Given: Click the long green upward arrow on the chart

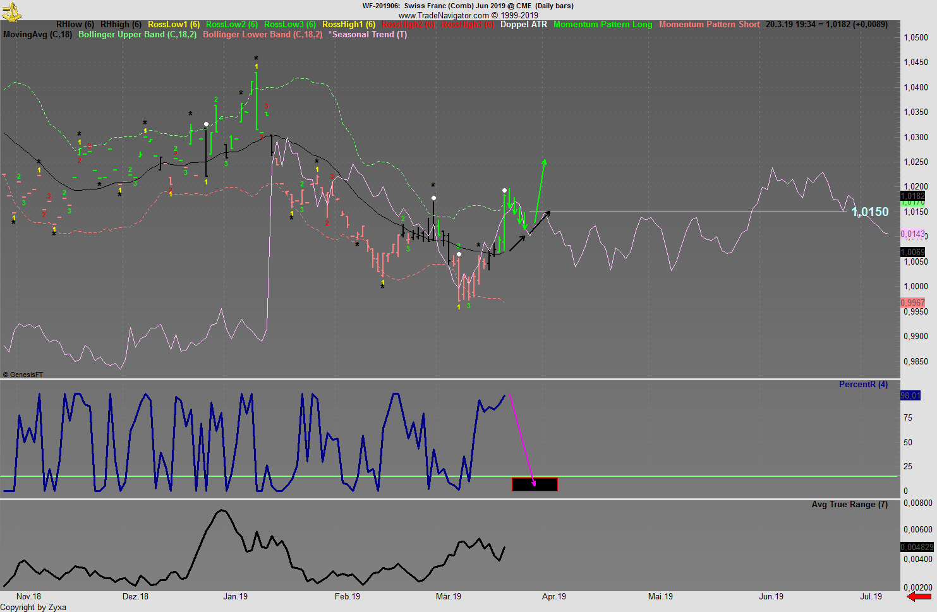Looking at the screenshot, I should click(539, 191).
